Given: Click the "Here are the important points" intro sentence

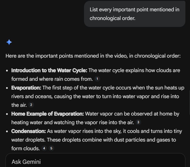Looking at the screenshot, I should [93, 56].
